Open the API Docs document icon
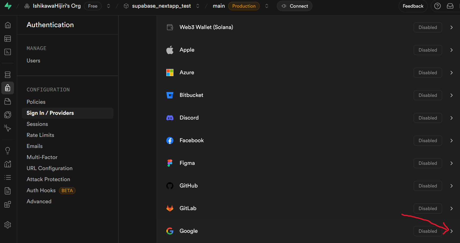This screenshot has width=460, height=243. [8, 191]
